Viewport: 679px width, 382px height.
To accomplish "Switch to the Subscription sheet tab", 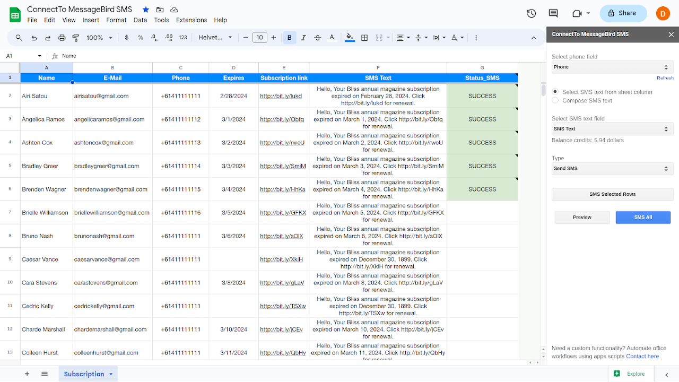I will pyautogui.click(x=84, y=374).
